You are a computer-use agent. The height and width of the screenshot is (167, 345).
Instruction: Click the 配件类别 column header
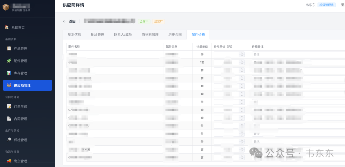[x=172, y=47]
